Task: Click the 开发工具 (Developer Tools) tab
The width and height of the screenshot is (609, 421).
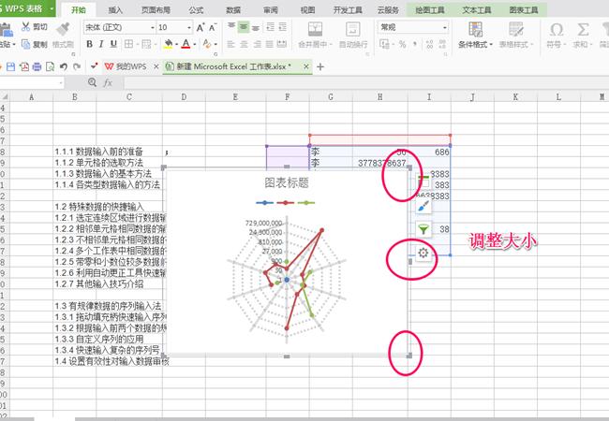Action: (348, 9)
